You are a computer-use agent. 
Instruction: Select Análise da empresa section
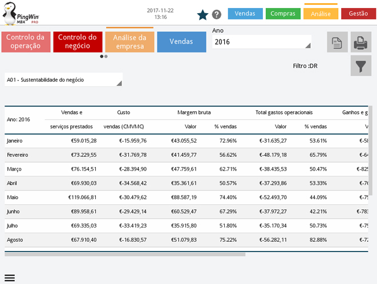tap(129, 42)
